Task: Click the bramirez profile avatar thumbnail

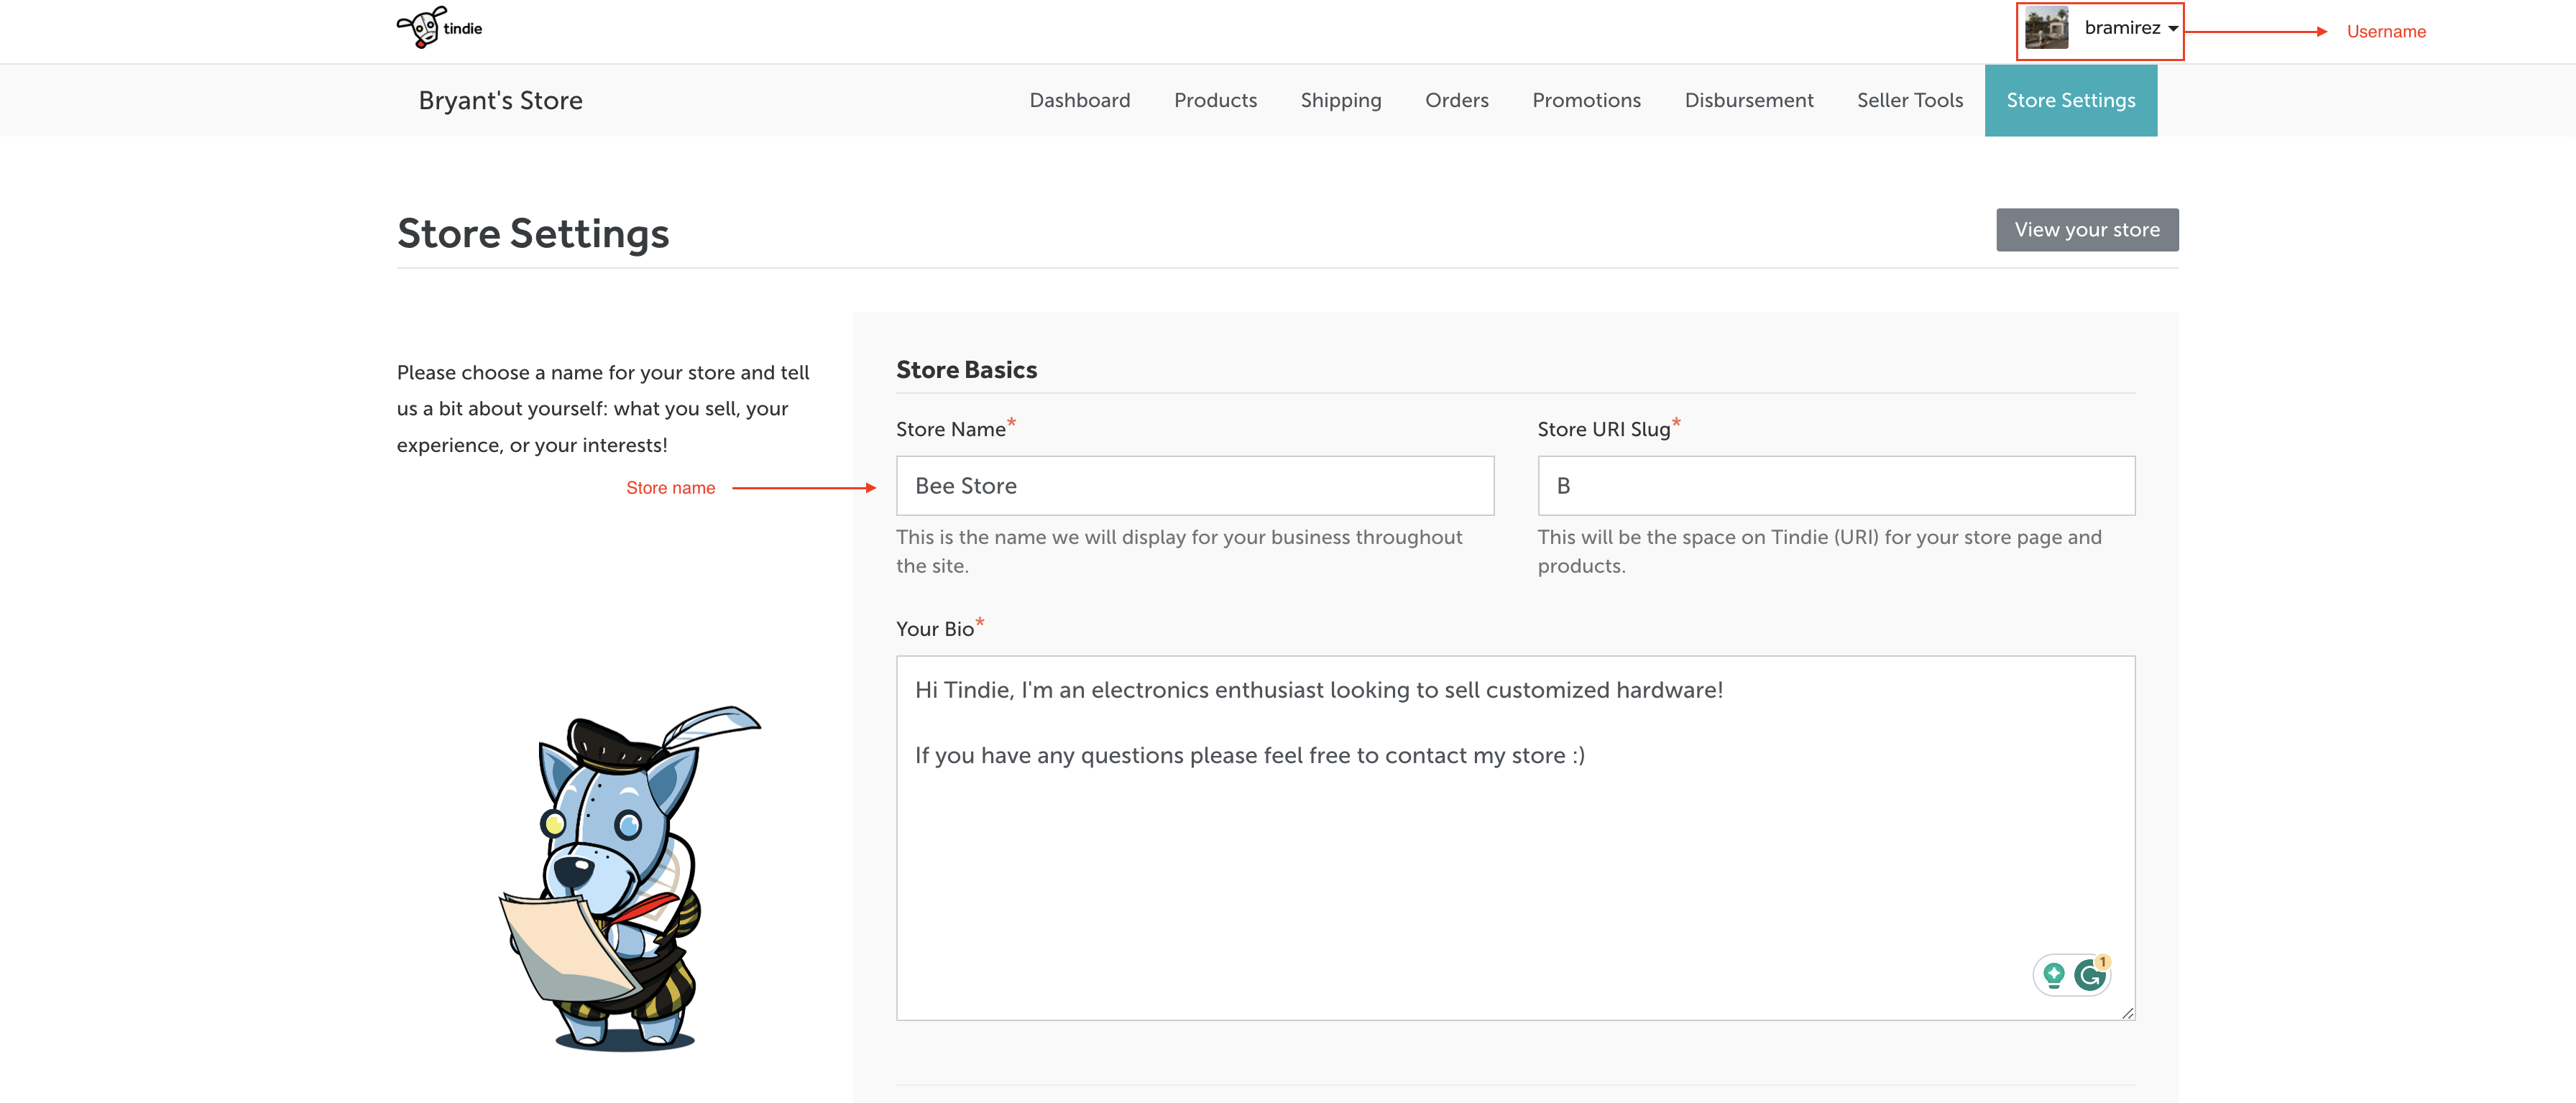Action: coord(2046,28)
